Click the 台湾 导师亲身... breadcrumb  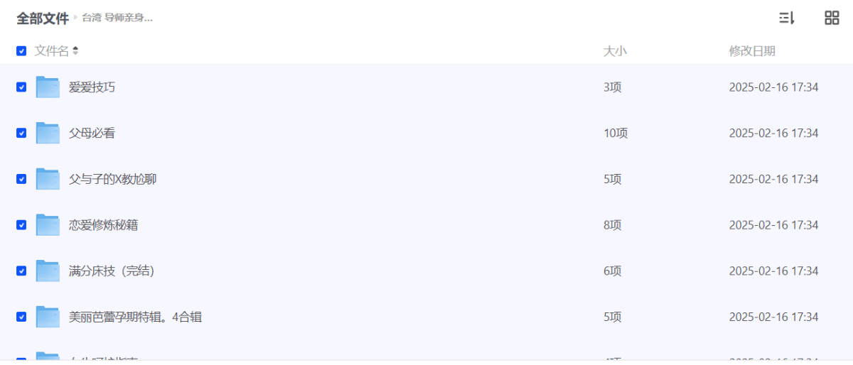tap(117, 18)
